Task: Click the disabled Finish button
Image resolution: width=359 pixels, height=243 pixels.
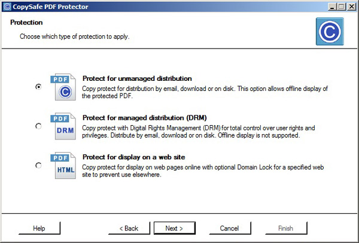Action: pyautogui.click(x=286, y=228)
